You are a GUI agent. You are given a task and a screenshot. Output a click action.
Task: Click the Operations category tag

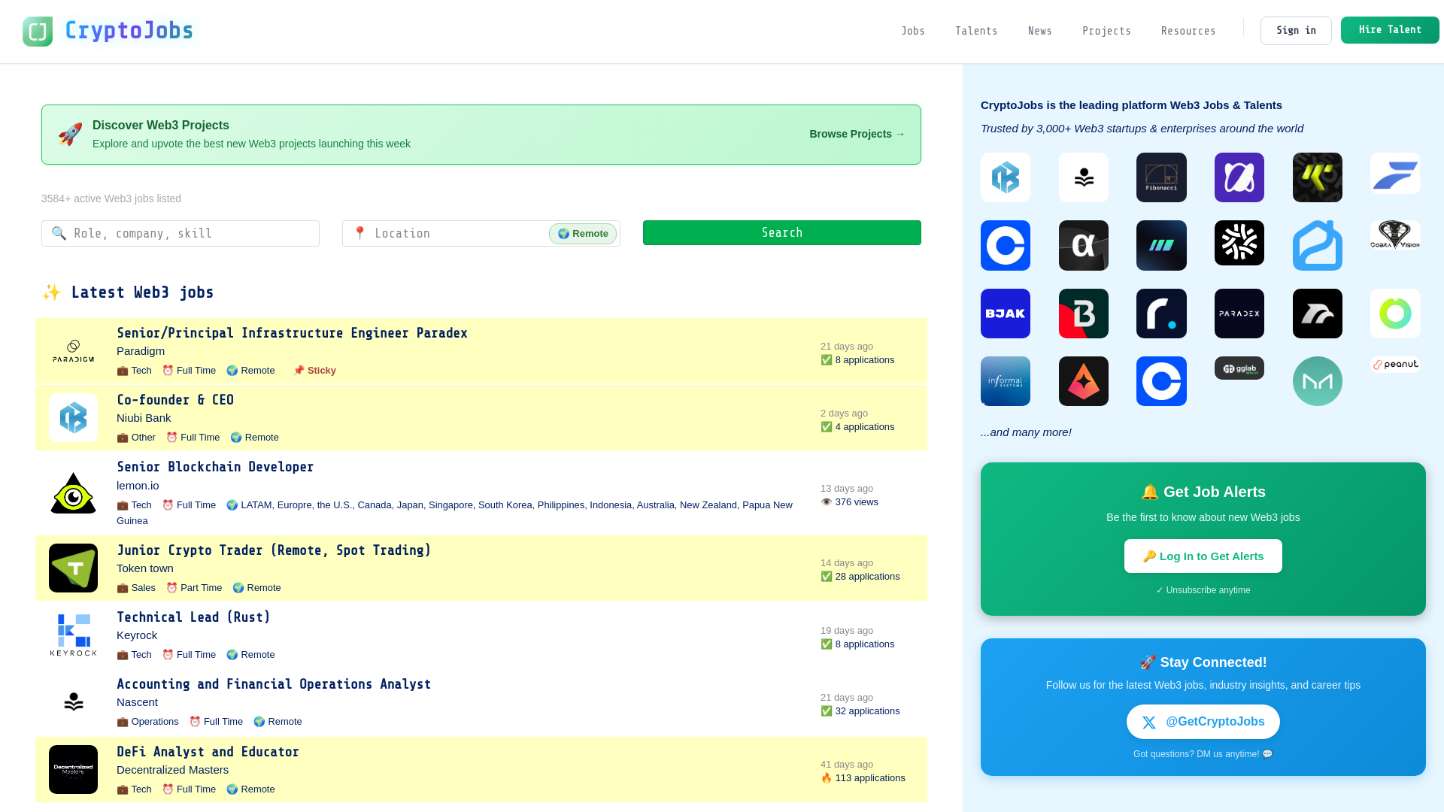pyautogui.click(x=147, y=722)
